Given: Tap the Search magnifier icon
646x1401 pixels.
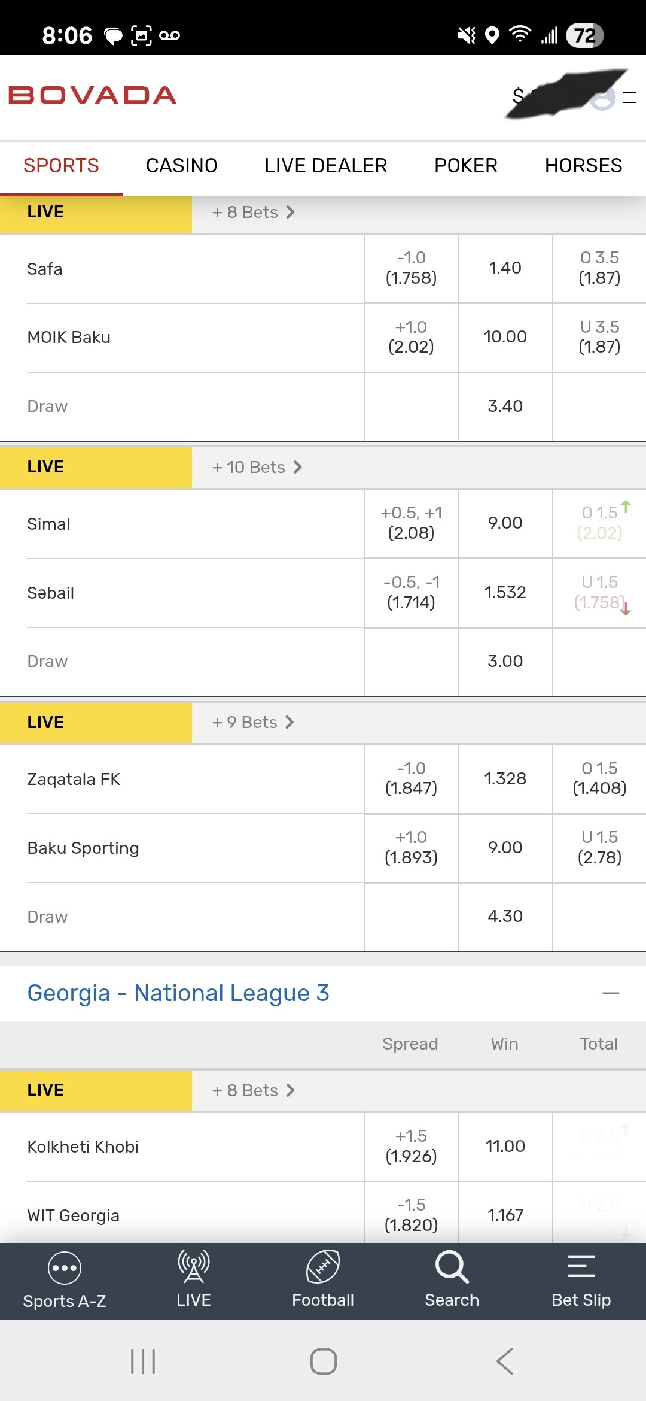Looking at the screenshot, I should (452, 1267).
